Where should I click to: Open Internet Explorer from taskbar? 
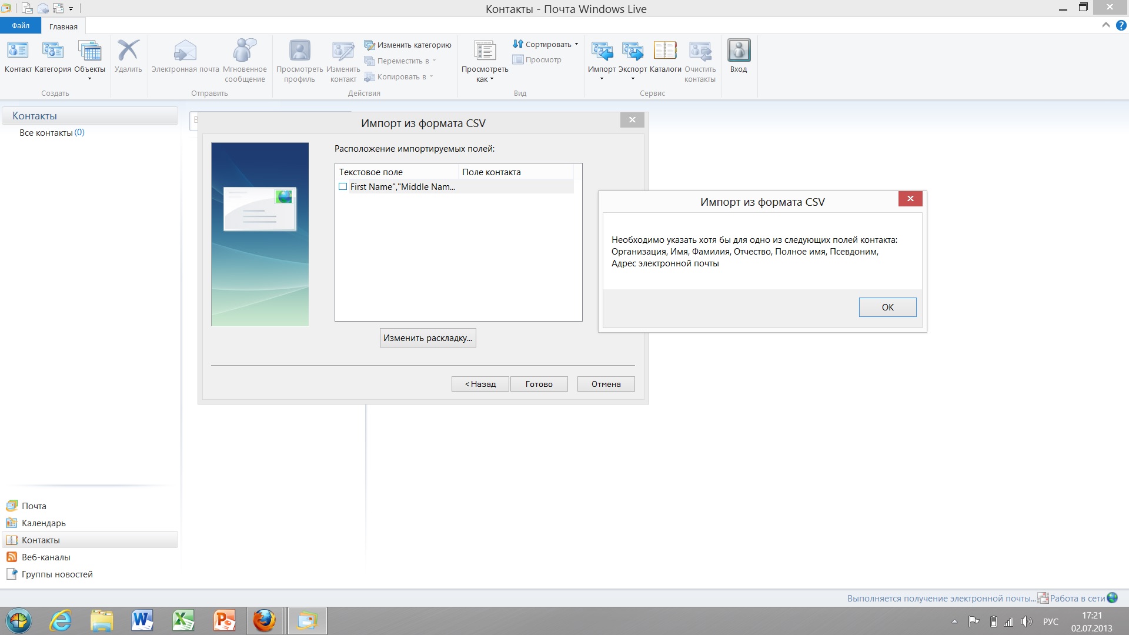(61, 621)
